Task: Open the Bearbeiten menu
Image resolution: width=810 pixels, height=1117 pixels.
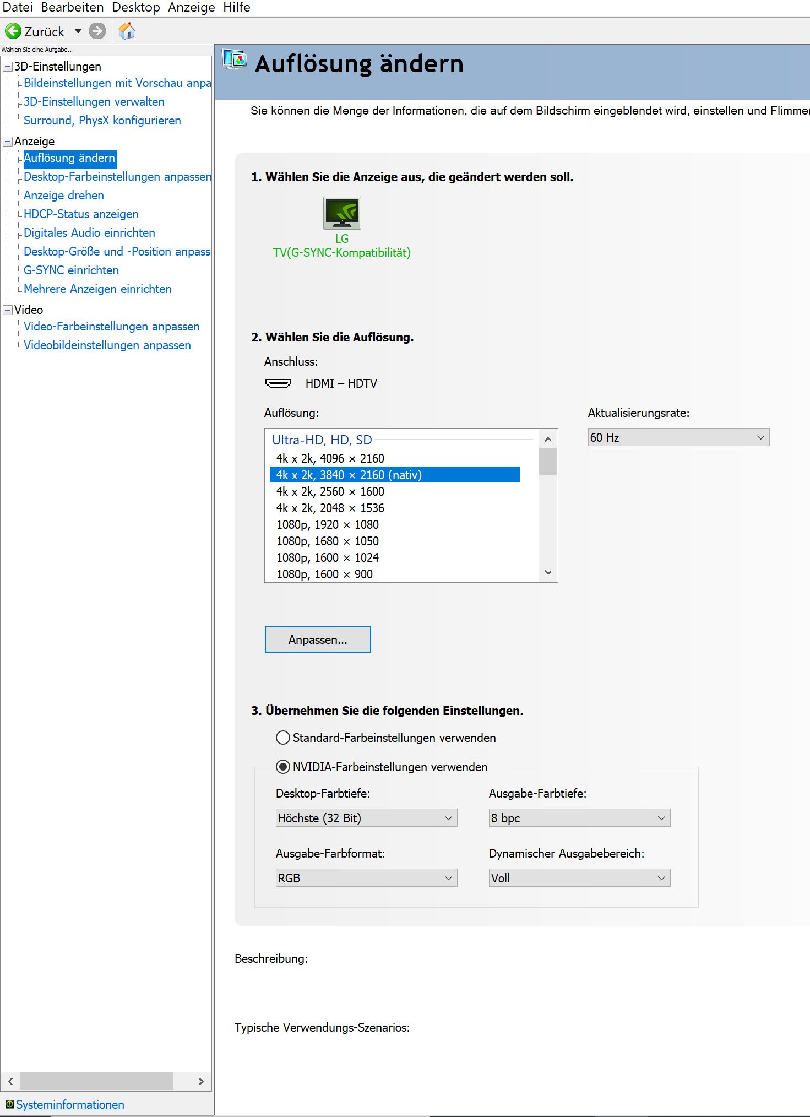Action: (x=72, y=8)
